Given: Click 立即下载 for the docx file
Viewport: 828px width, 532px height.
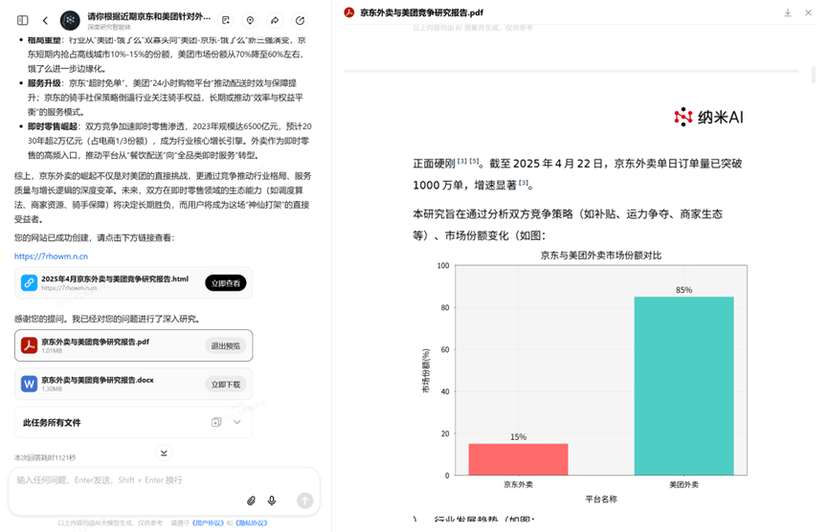Looking at the screenshot, I should click(226, 385).
